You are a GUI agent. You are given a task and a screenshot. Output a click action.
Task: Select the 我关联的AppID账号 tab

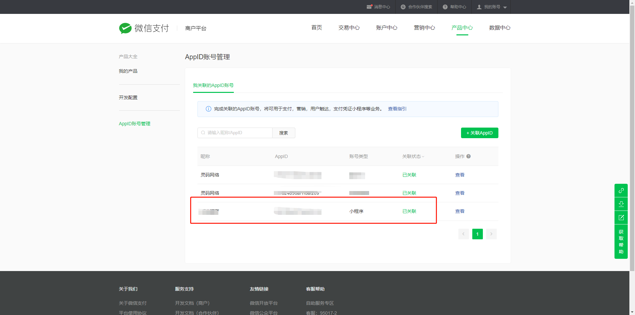[x=213, y=85]
